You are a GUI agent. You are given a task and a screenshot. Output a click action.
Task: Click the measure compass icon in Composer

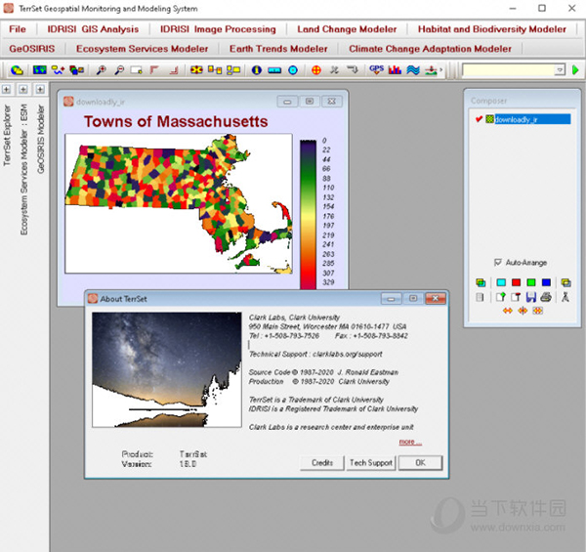565,297
